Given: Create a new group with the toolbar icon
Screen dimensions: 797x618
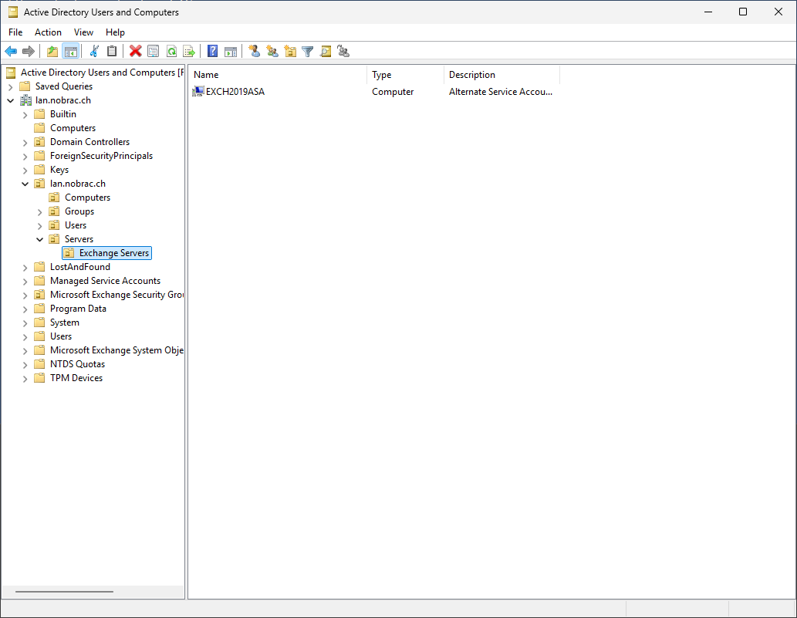Looking at the screenshot, I should click(272, 52).
